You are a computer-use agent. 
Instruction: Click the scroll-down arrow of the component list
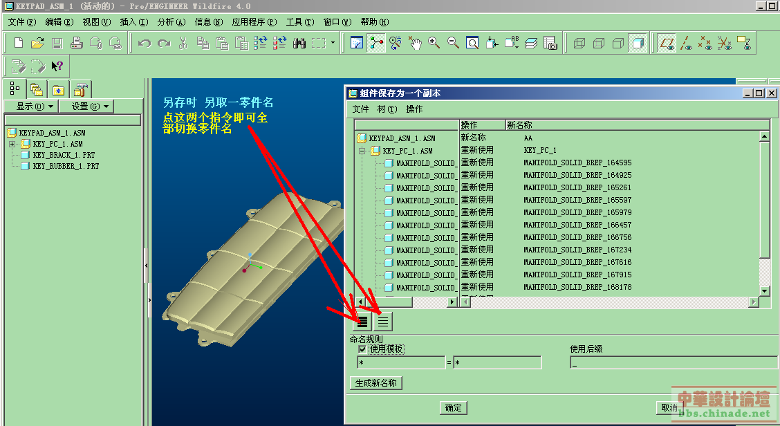point(765,290)
